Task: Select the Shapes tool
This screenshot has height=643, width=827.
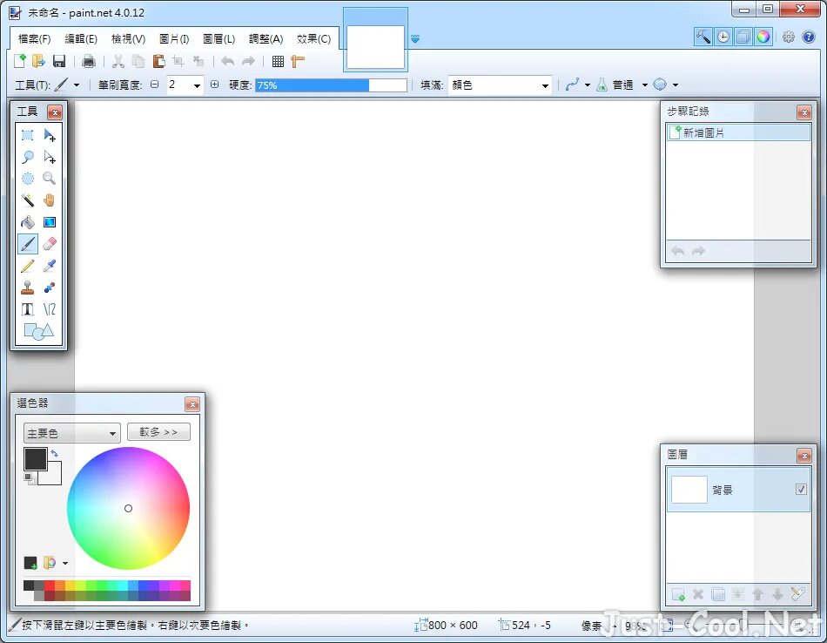Action: point(38,331)
